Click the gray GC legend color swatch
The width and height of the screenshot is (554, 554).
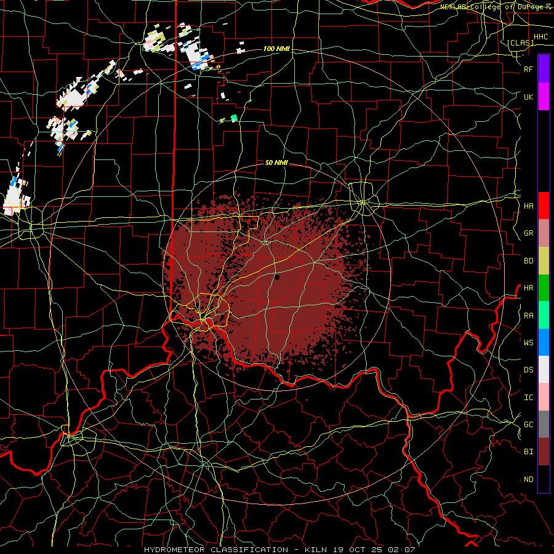pos(544,424)
